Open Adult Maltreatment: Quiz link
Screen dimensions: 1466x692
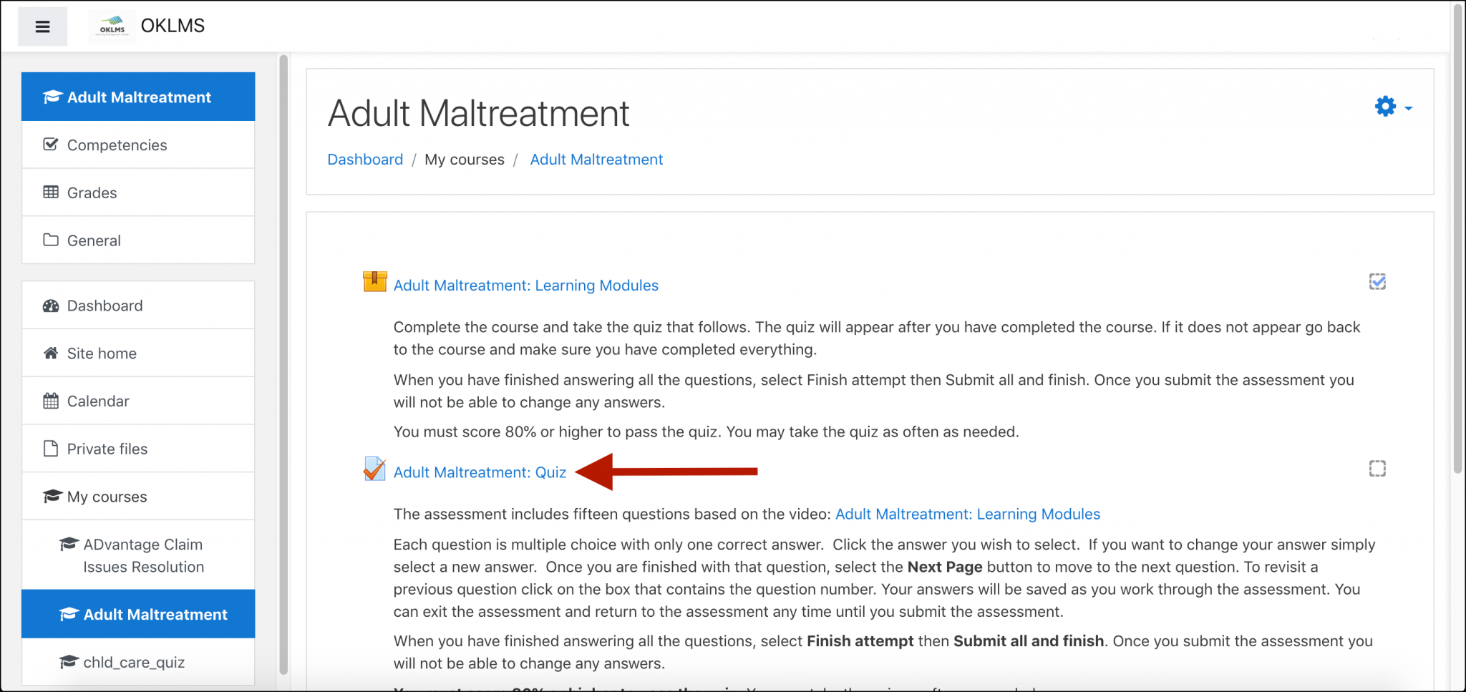tap(480, 472)
